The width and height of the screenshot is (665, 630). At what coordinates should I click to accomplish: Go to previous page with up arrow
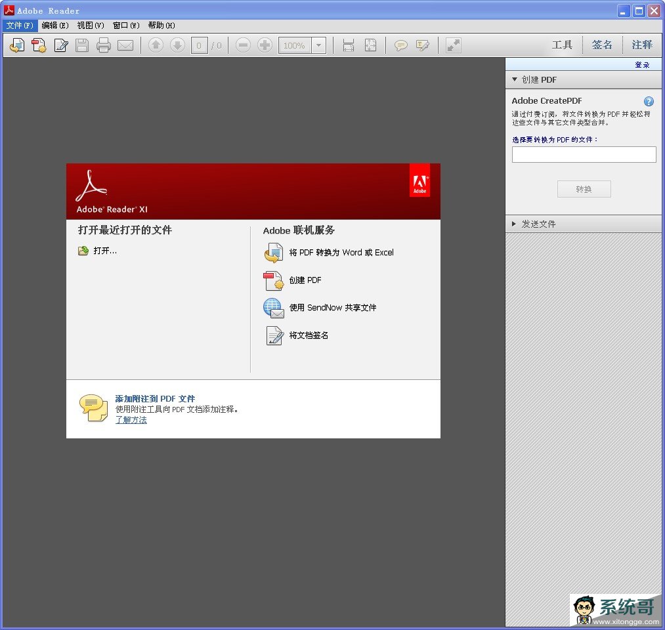(156, 45)
